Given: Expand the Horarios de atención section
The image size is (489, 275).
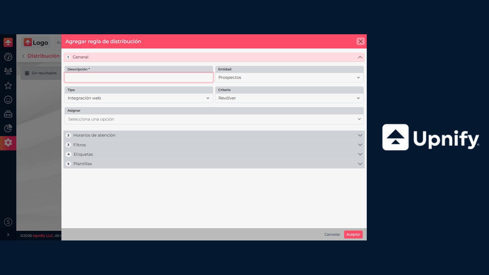Looking at the screenshot, I should pyautogui.click(x=214, y=135).
